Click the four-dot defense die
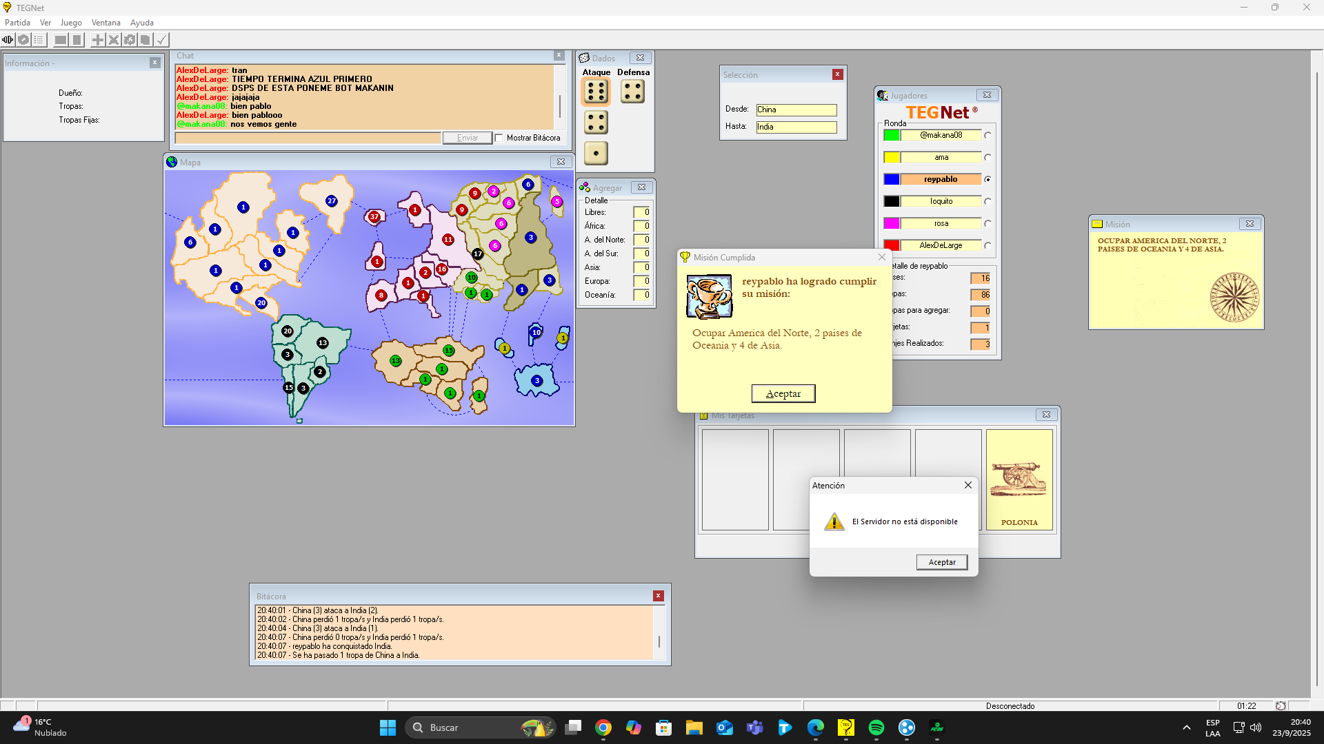This screenshot has width=1324, height=744. 632,91
